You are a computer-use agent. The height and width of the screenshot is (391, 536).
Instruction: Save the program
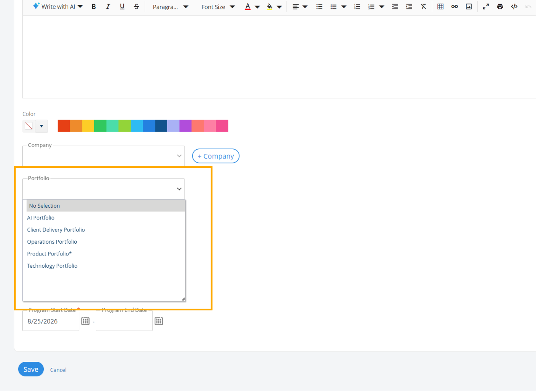click(31, 369)
